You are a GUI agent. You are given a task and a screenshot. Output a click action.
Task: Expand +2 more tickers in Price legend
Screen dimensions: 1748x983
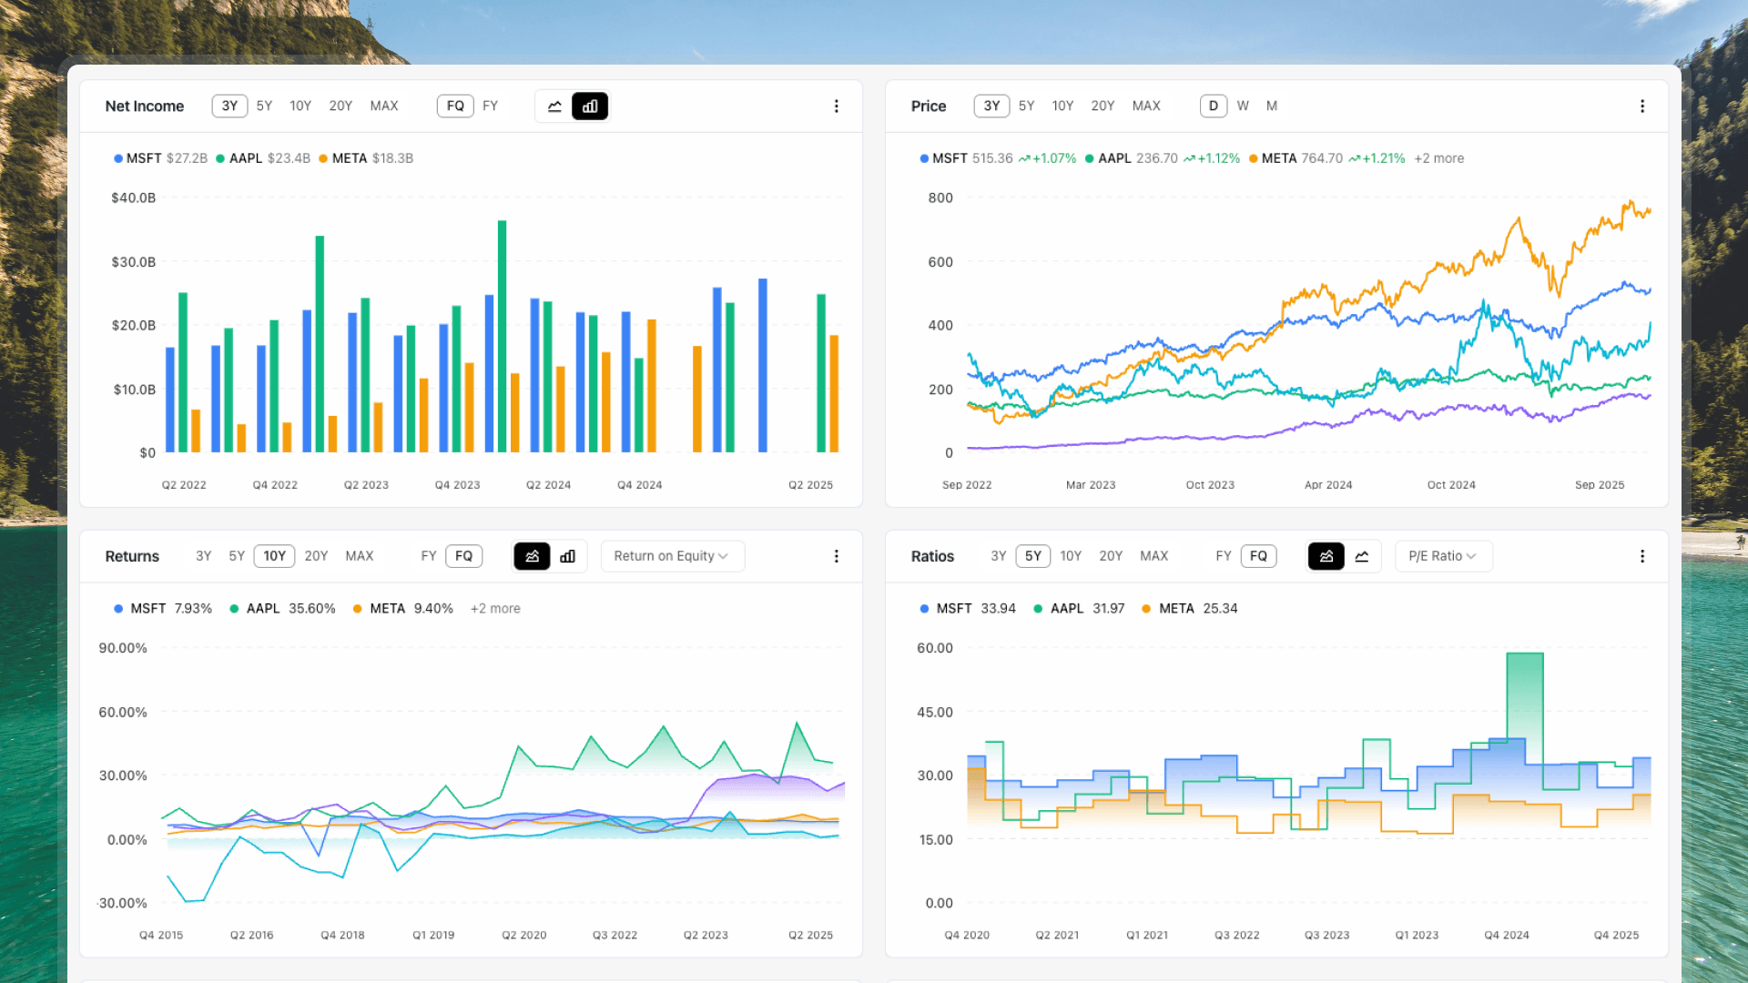pos(1438,158)
